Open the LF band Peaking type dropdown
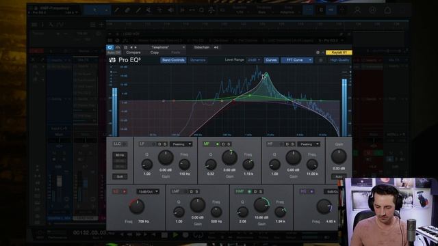Screen dimensions: 438x246 (x=181, y=144)
